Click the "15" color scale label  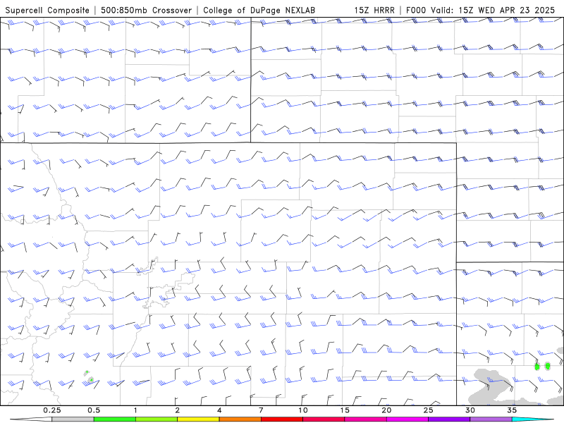click(x=345, y=410)
